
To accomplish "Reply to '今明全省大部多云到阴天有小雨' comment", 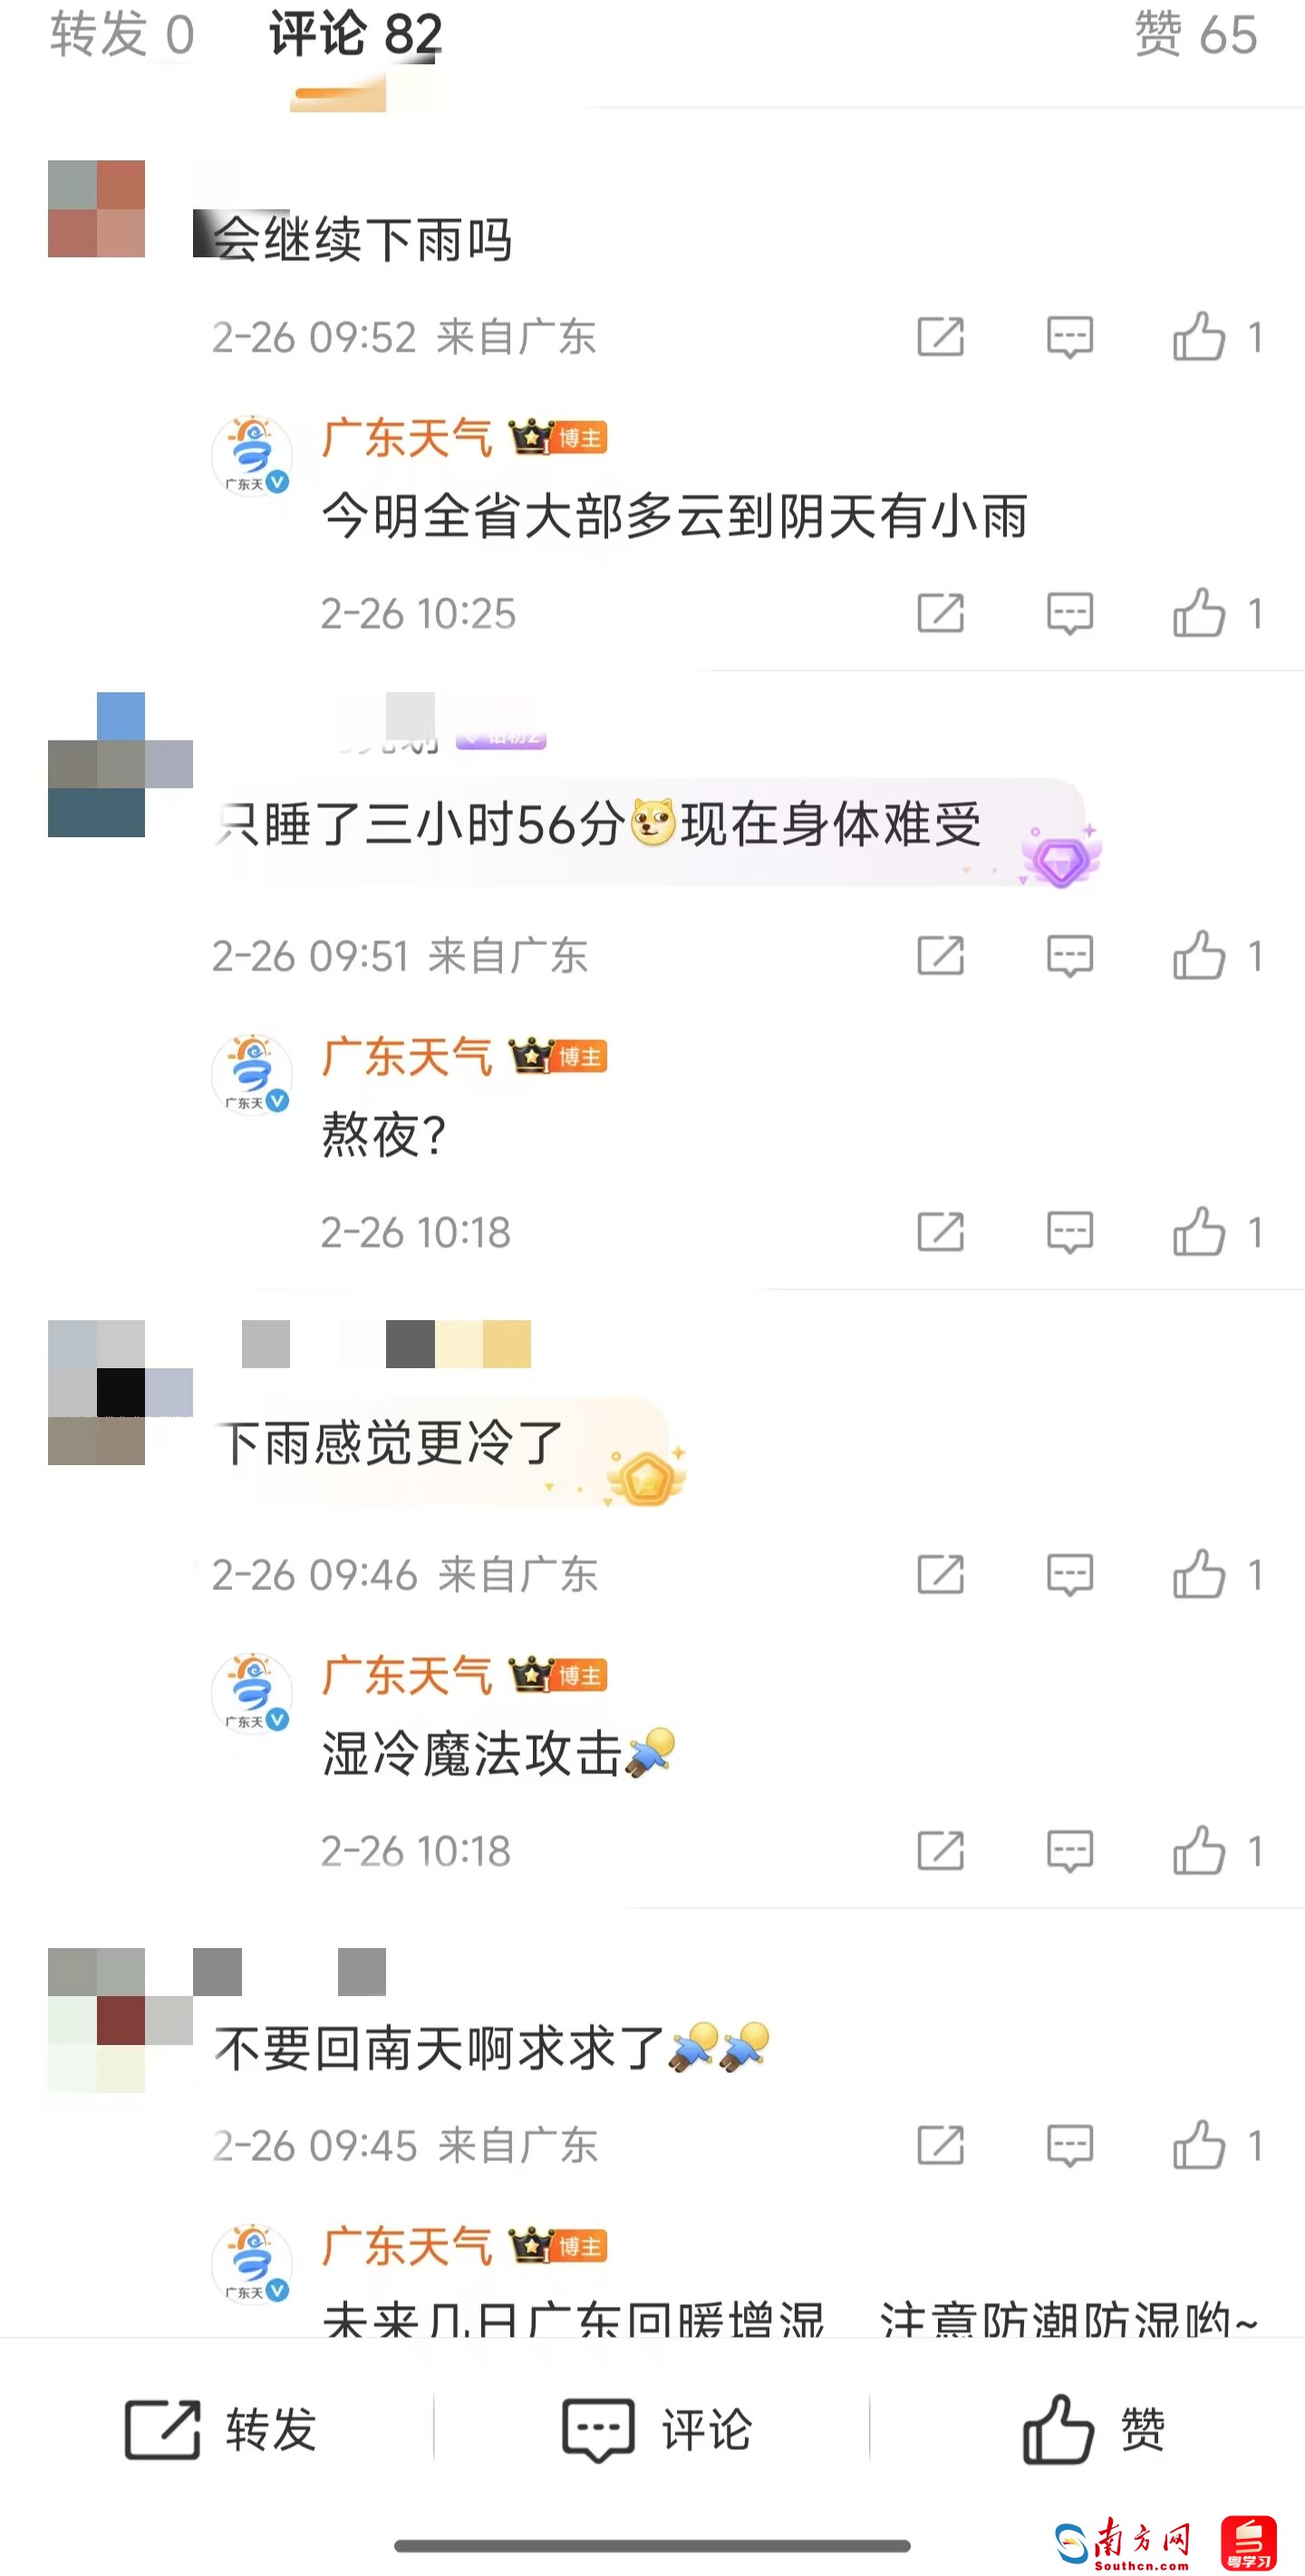I will [x=1069, y=613].
